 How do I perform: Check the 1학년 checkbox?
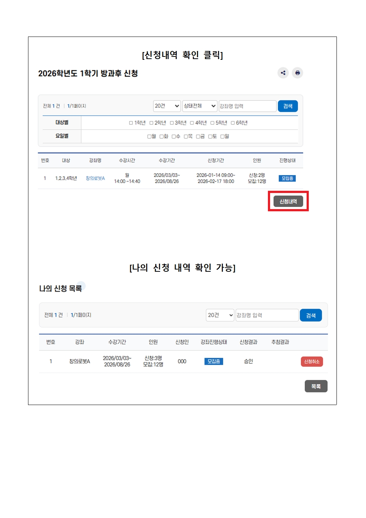[x=131, y=123]
